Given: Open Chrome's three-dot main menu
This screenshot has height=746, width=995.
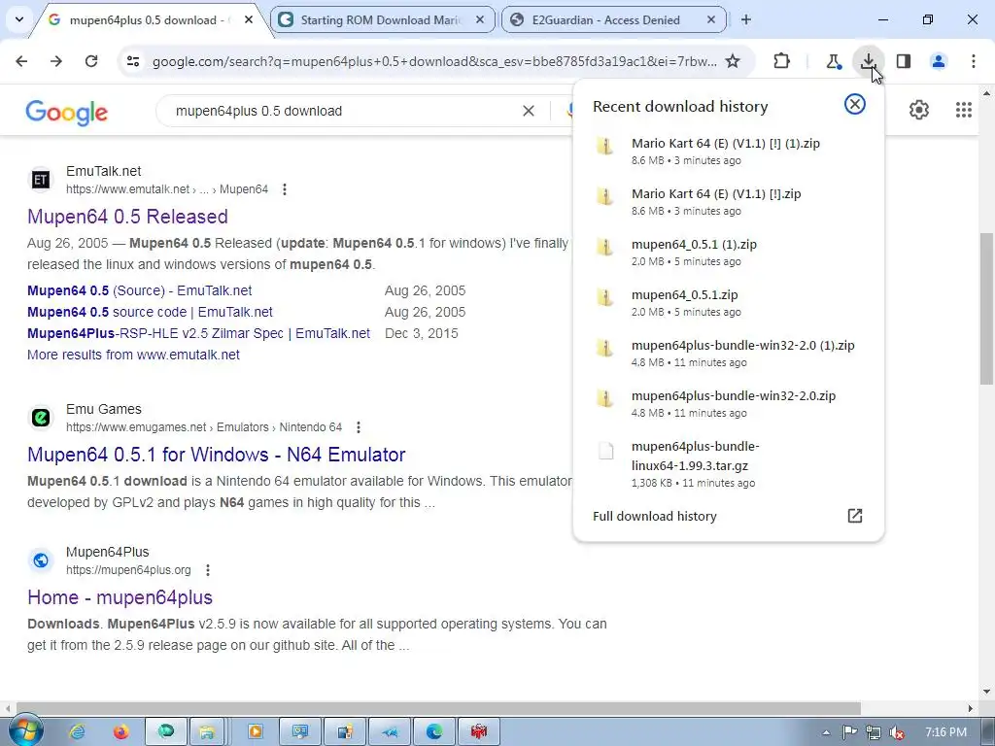Looking at the screenshot, I should [974, 61].
